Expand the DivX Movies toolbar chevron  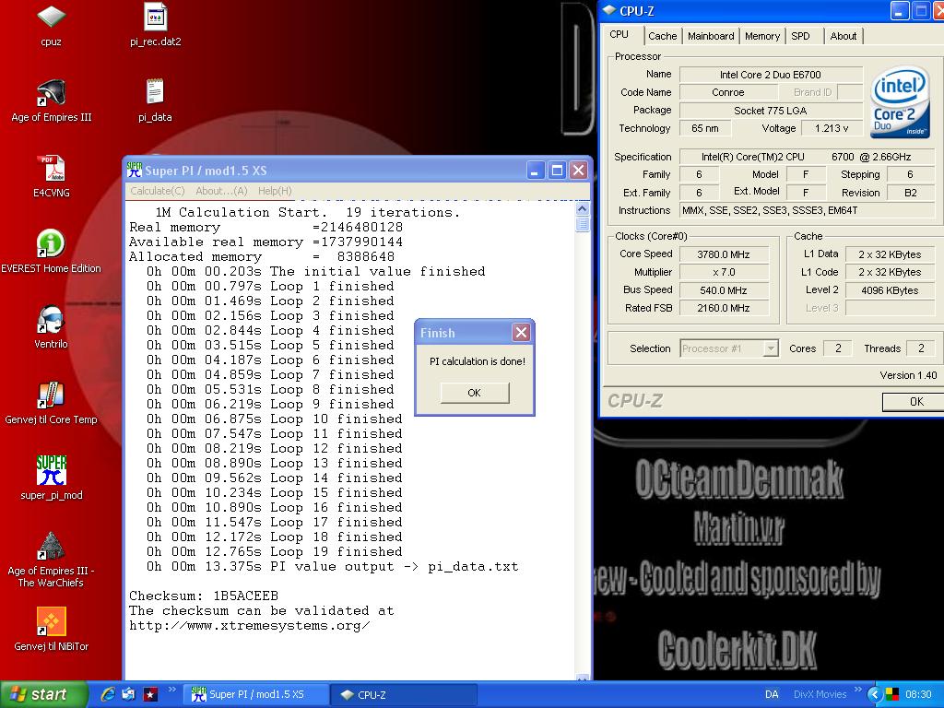click(x=857, y=690)
